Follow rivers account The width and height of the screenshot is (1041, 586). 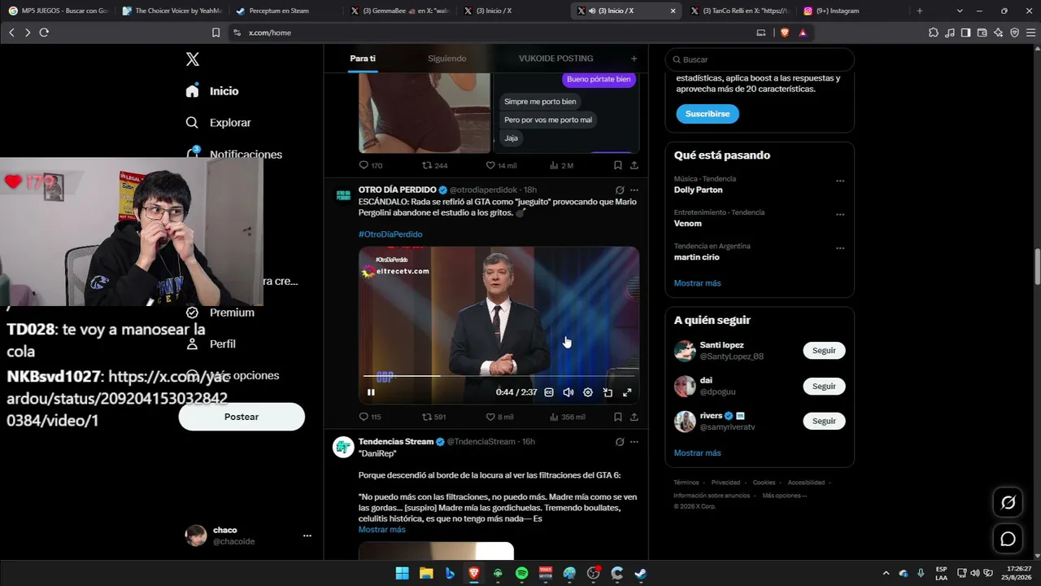tap(824, 421)
